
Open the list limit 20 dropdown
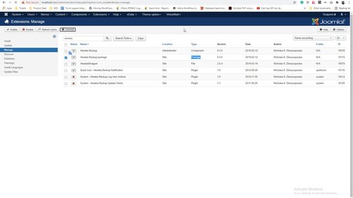(340, 38)
